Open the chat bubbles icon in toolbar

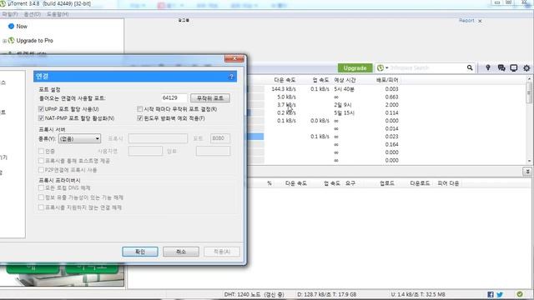point(501,68)
